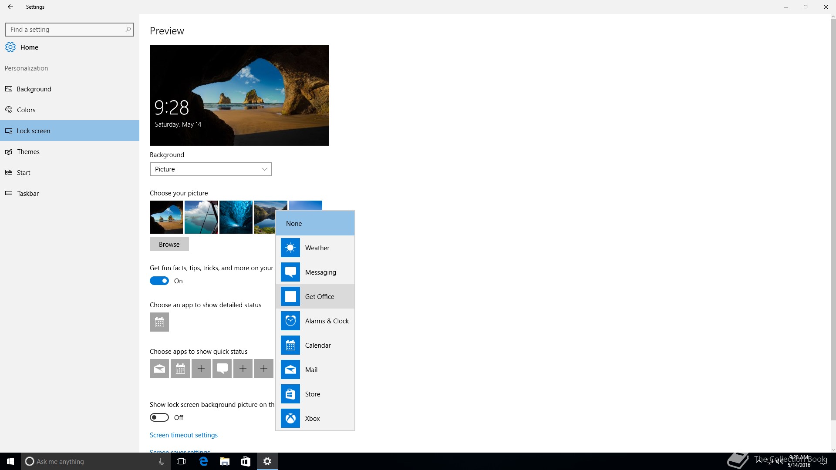This screenshot has width=836, height=470.
Task: Turn off fun facts and tips toggle
Action: click(159, 281)
